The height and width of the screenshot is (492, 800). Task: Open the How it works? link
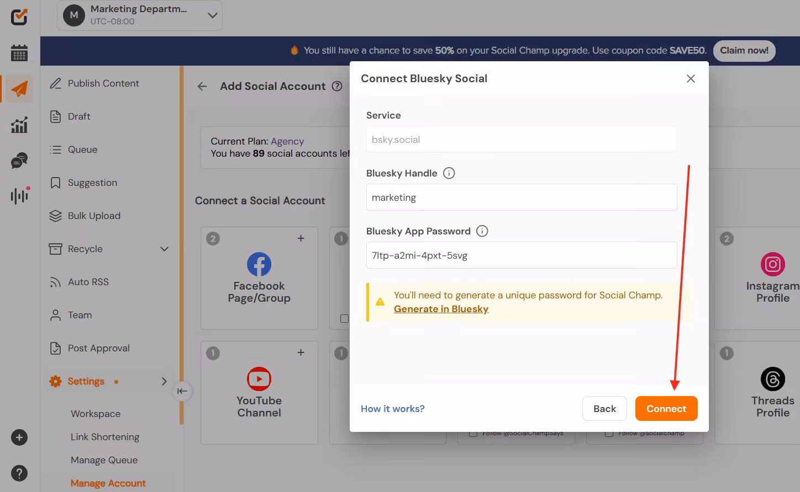coord(393,409)
